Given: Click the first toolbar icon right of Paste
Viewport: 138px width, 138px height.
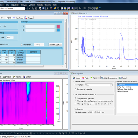Looking at the screenshot, I should click(x=40, y=9).
